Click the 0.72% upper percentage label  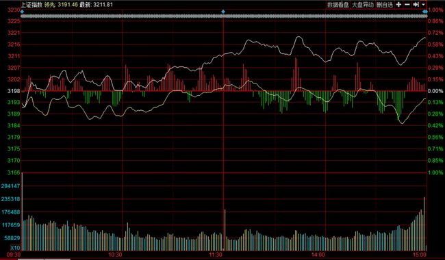[x=435, y=33]
